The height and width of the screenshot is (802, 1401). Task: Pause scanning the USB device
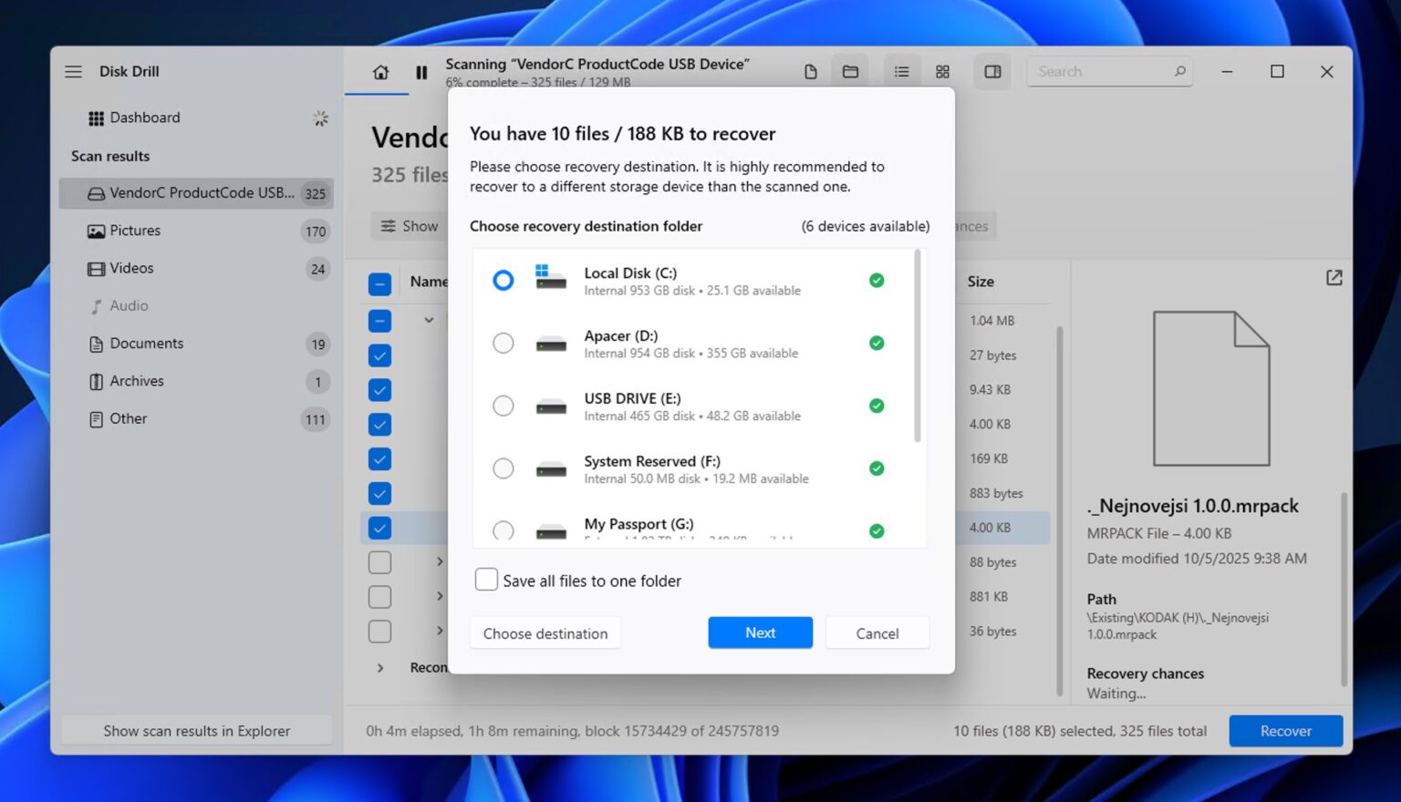(x=420, y=72)
